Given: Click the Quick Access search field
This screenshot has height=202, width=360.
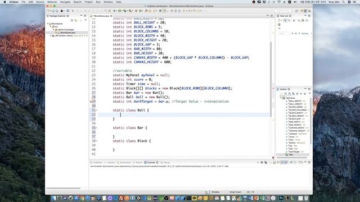Looking at the screenshot, I should [283, 11].
